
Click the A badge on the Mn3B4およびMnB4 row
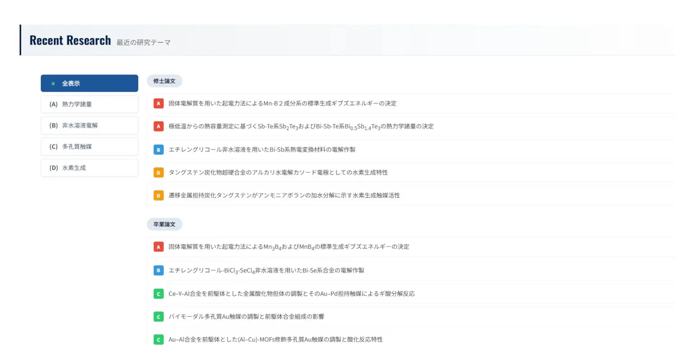coord(158,246)
